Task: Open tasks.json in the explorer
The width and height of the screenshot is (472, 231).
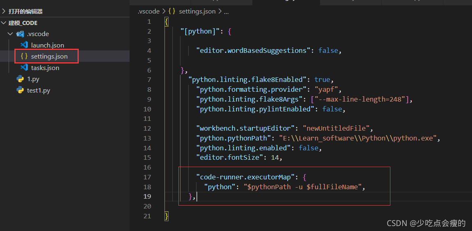Action: click(45, 68)
